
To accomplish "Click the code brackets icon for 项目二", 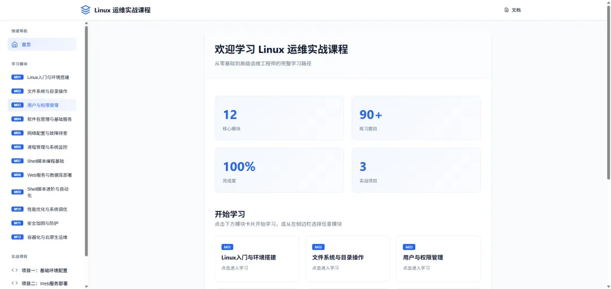I will 14,283.
